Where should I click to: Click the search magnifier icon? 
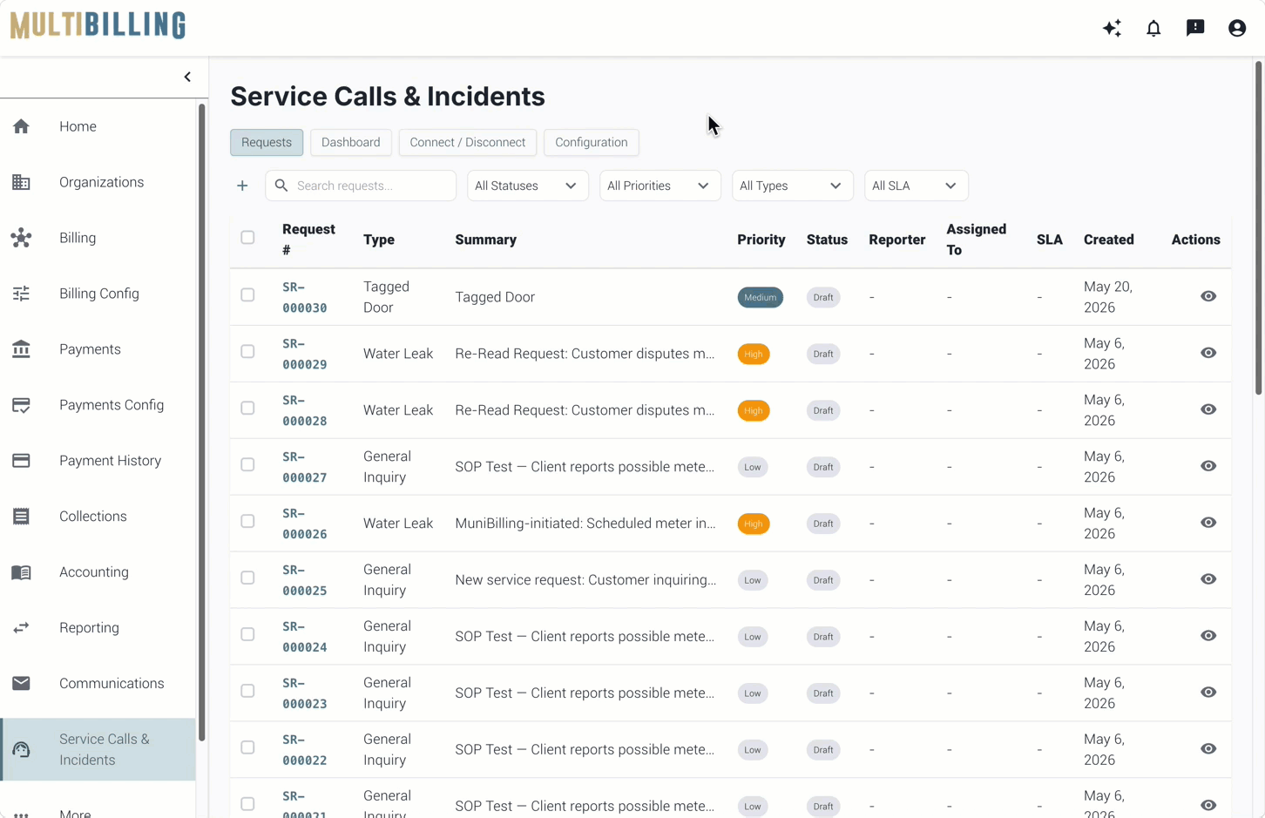tap(281, 186)
